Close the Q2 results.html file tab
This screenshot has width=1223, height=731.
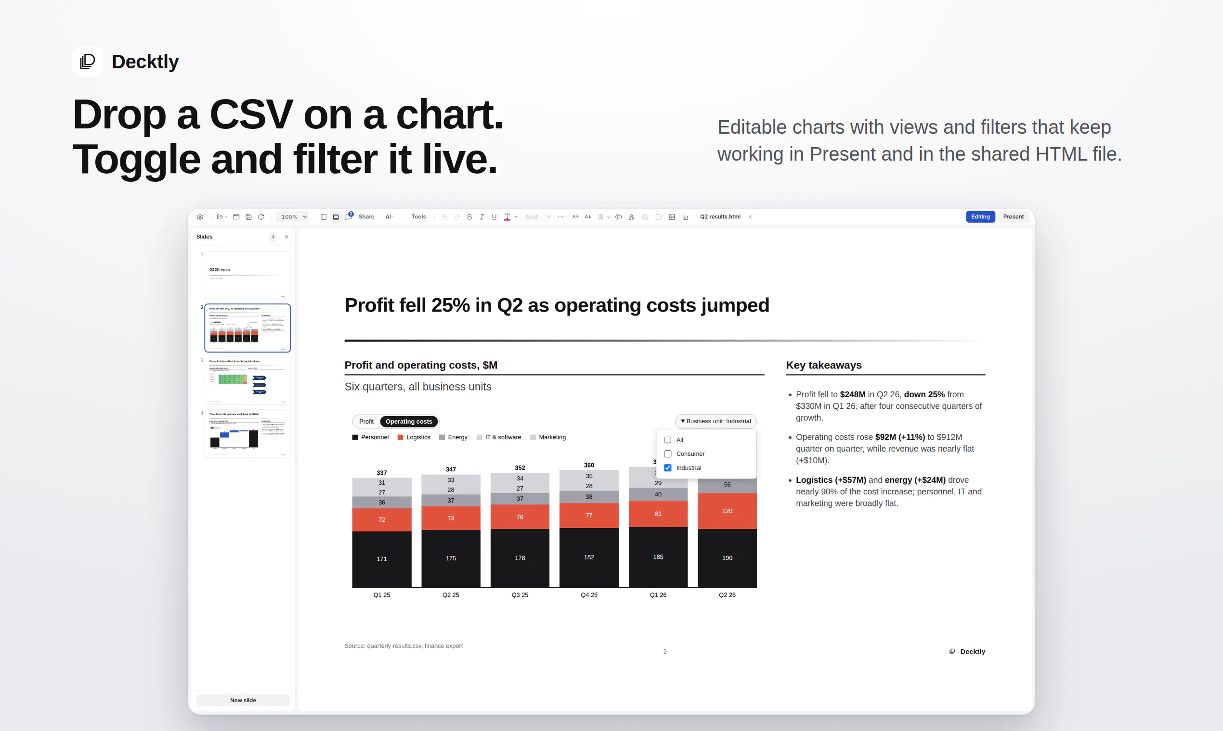[x=750, y=217]
